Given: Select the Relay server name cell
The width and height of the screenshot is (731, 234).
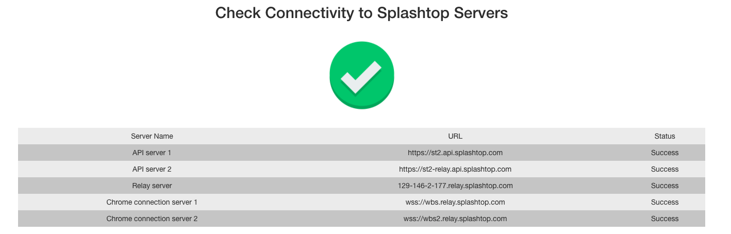Looking at the screenshot, I should pyautogui.click(x=152, y=186).
